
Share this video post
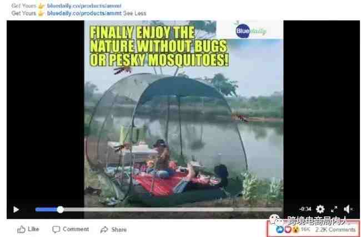pyautogui.click(x=113, y=229)
